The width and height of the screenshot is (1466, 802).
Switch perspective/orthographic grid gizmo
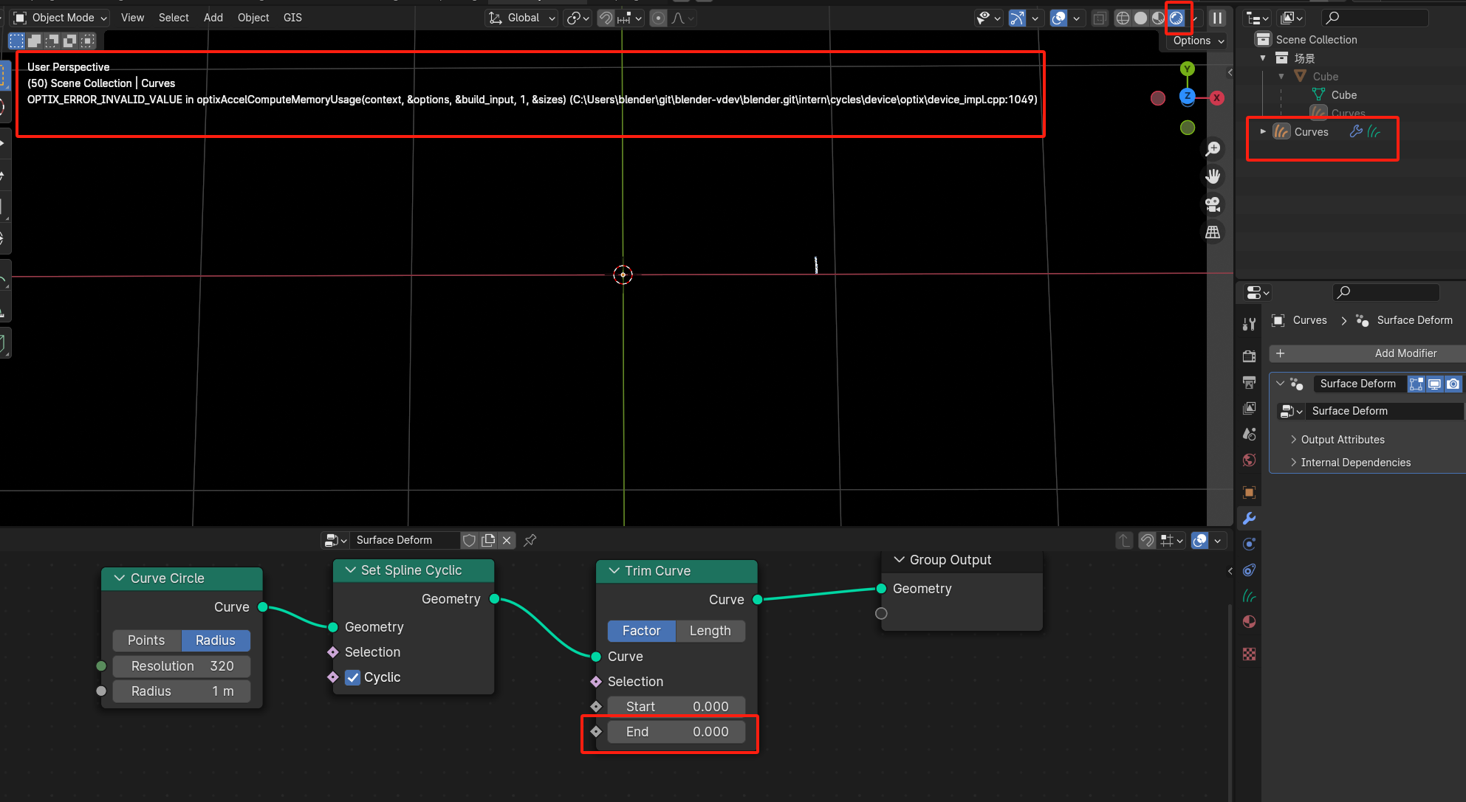point(1213,232)
